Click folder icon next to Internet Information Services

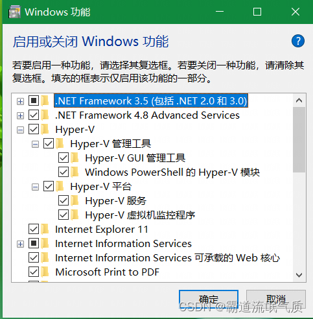click(45, 243)
